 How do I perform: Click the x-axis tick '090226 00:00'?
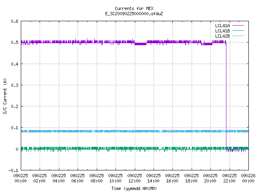coord(248,178)
